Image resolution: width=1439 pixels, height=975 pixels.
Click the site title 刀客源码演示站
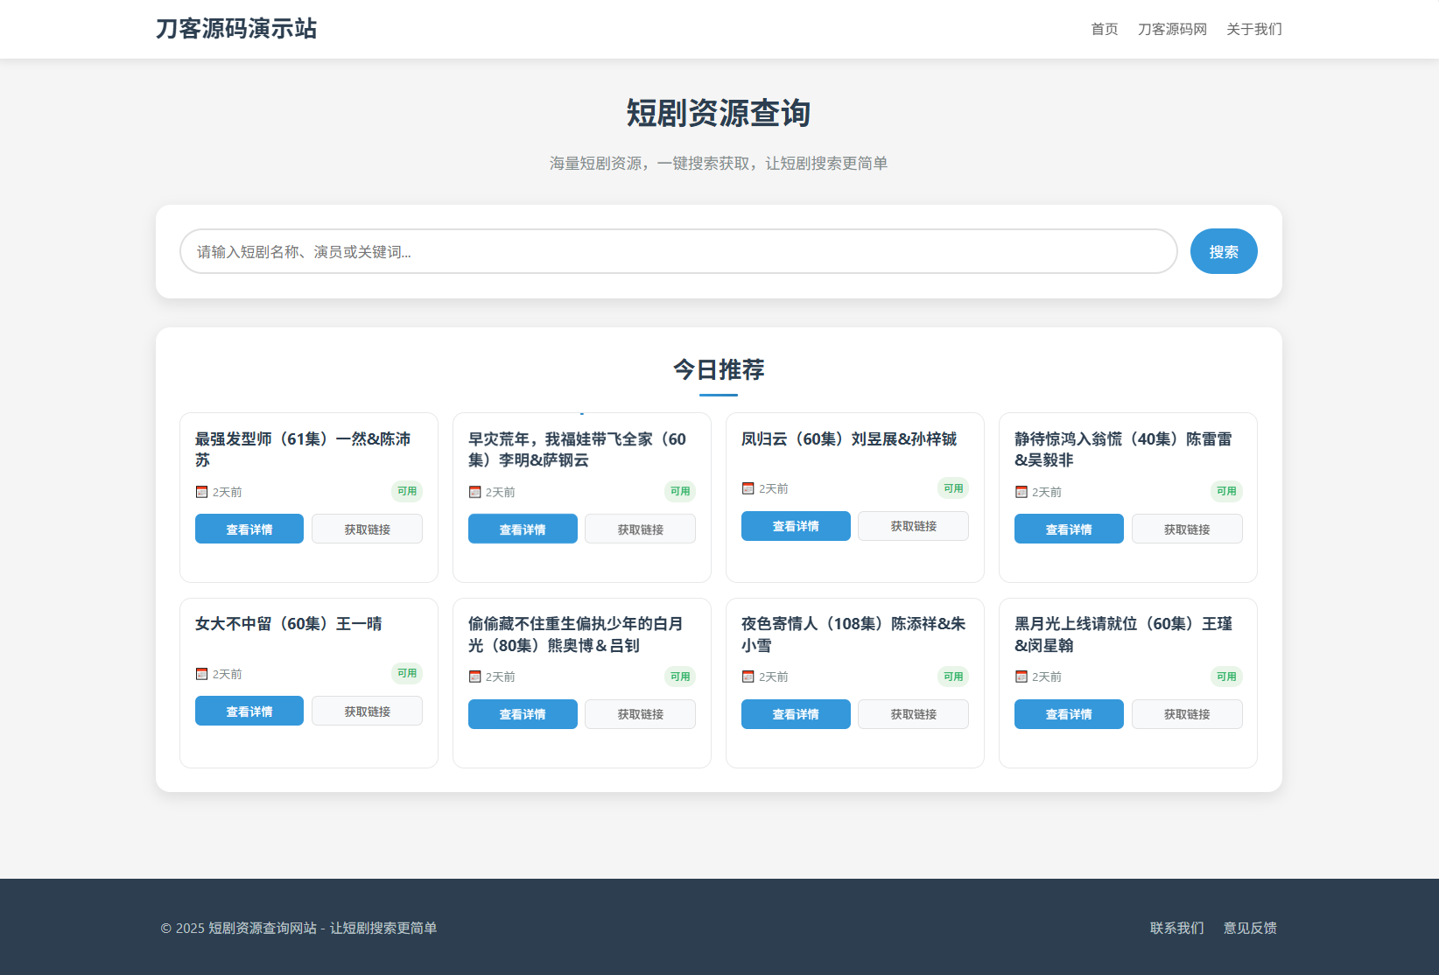pos(236,29)
